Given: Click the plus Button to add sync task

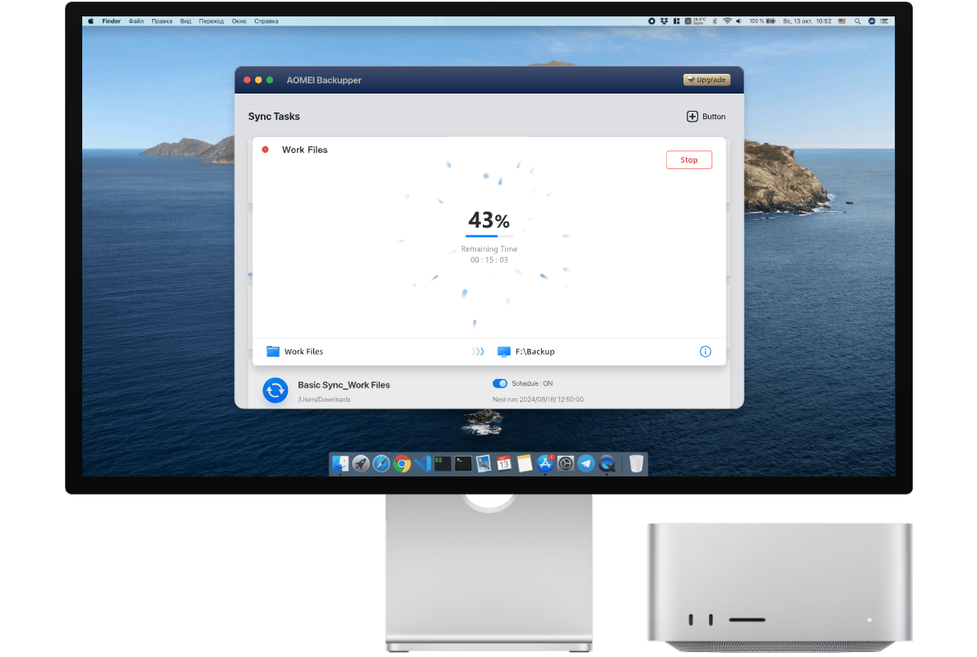Looking at the screenshot, I should click(x=706, y=117).
